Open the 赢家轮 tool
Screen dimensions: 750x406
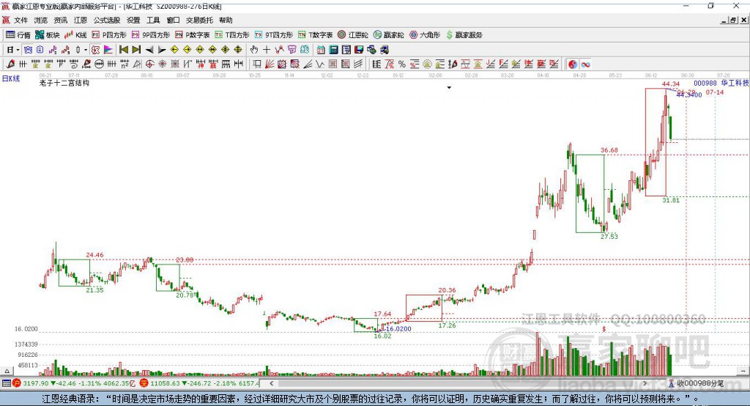click(389, 35)
